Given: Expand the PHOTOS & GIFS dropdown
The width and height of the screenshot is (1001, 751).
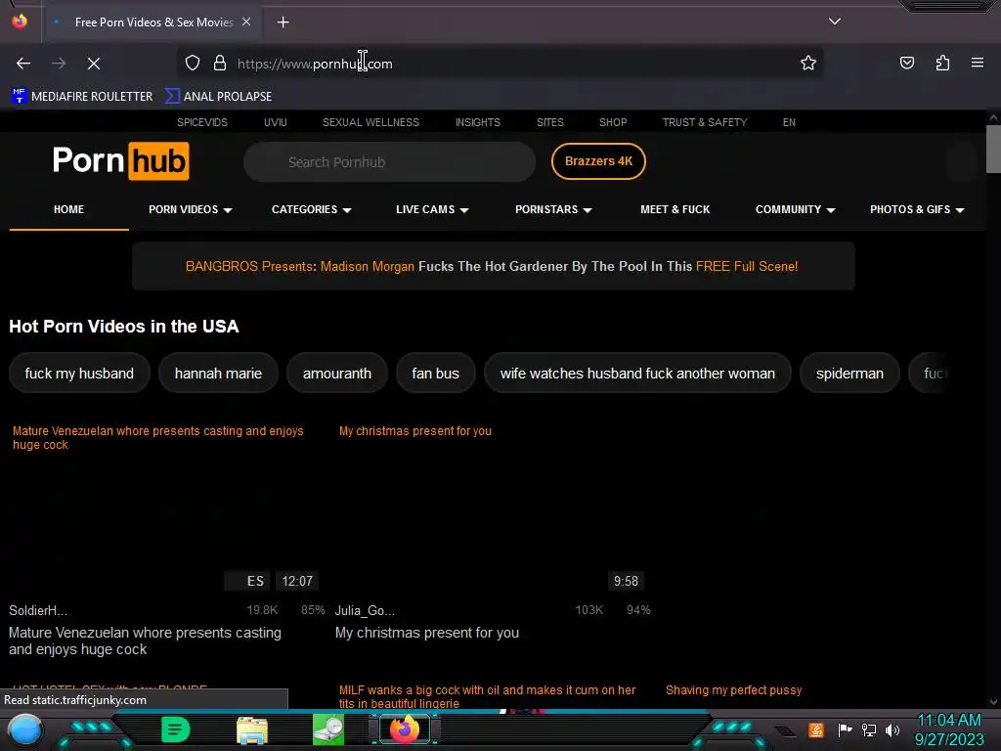Looking at the screenshot, I should point(917,209).
